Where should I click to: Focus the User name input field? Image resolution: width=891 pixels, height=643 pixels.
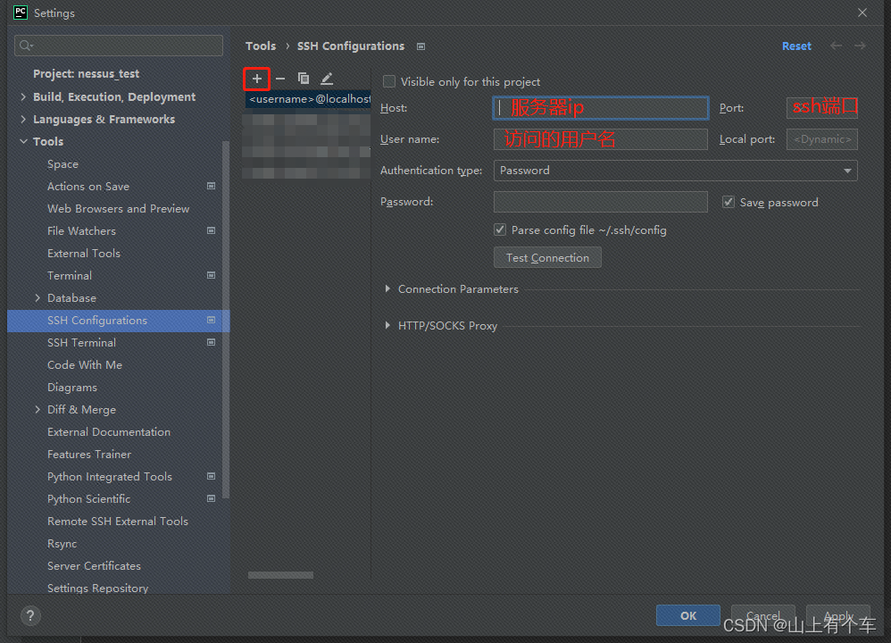601,139
